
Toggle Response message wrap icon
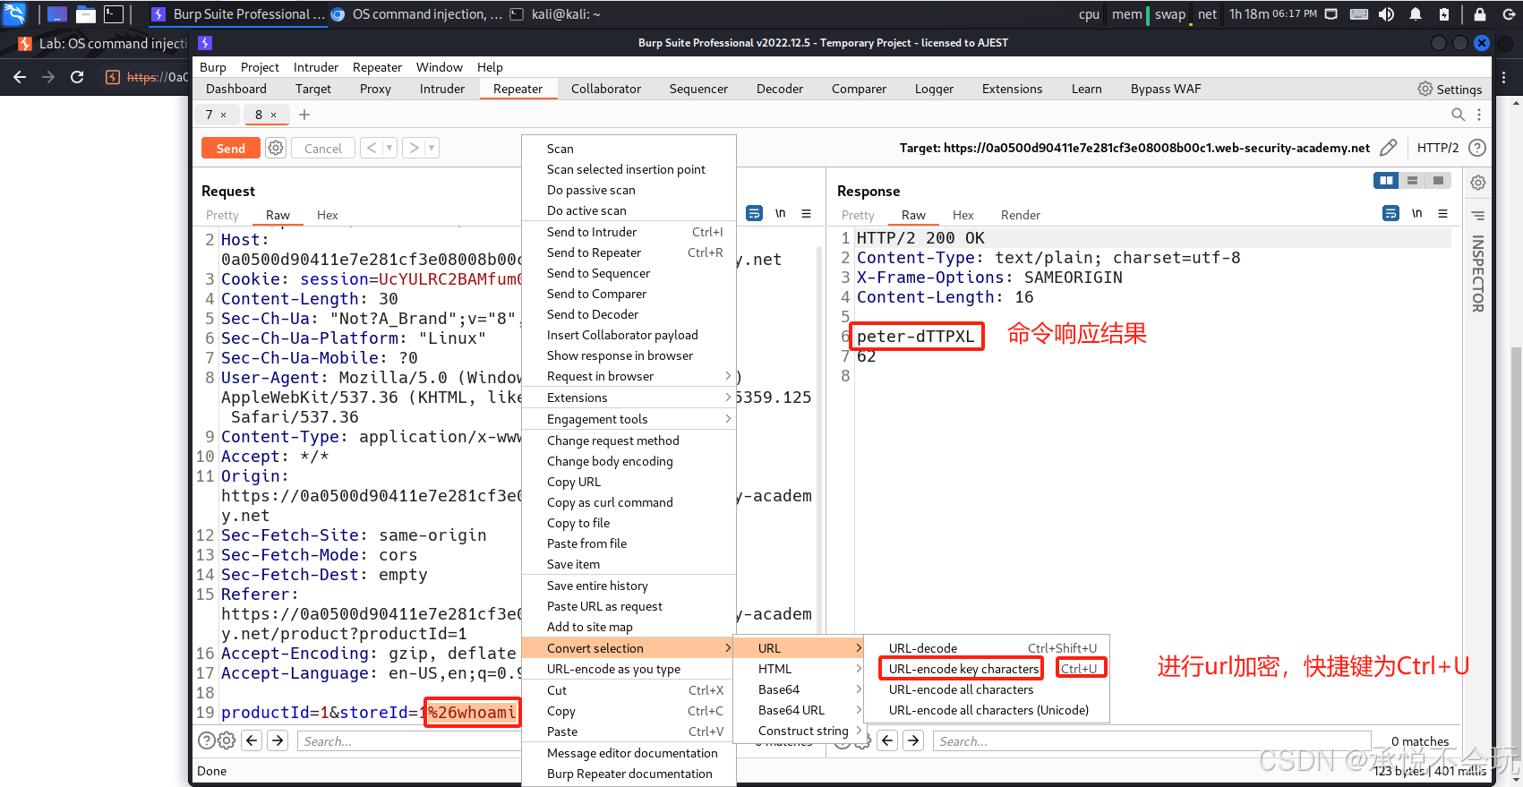(1390, 213)
